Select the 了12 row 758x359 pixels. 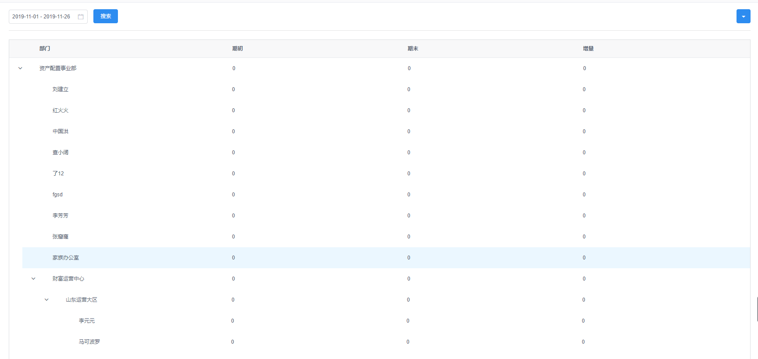tap(386, 174)
